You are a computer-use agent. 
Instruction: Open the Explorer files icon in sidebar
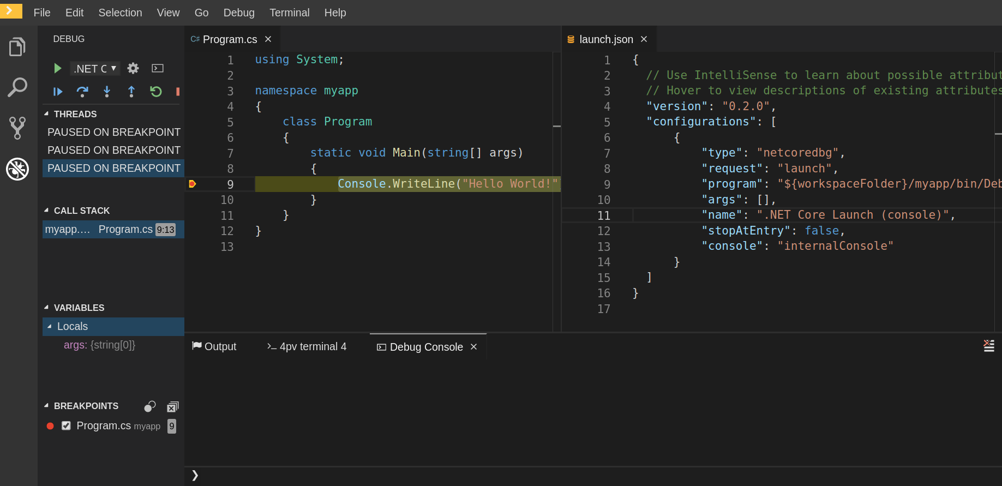pos(17,47)
